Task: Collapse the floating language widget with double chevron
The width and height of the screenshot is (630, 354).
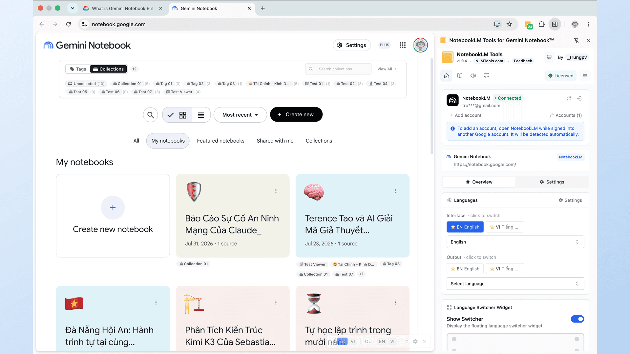Action: tap(407, 342)
